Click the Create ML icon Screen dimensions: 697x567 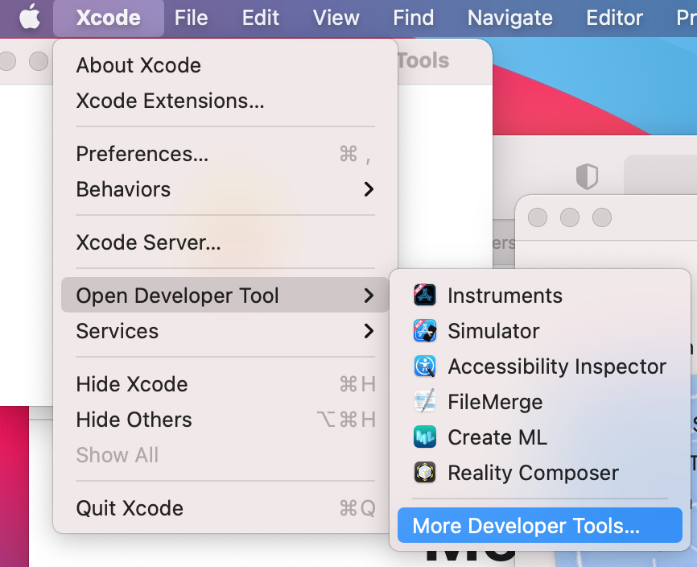tap(425, 437)
